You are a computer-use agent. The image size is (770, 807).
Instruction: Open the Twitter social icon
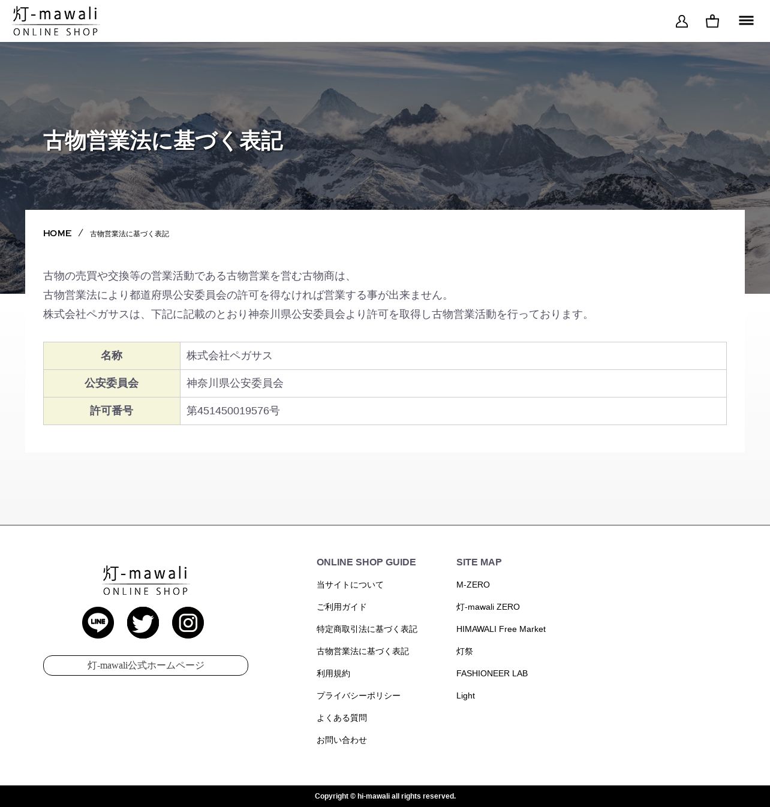143,622
